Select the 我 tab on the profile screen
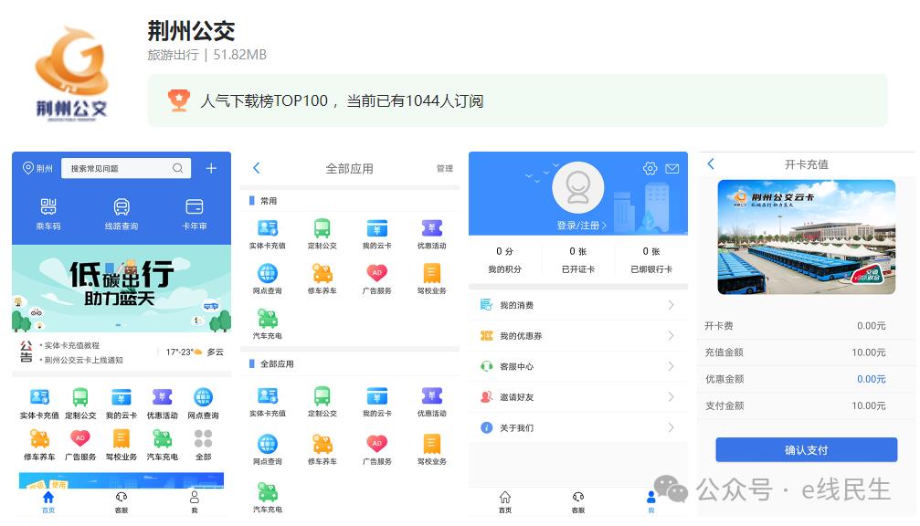Viewport: 920px width, 526px height. (650, 502)
